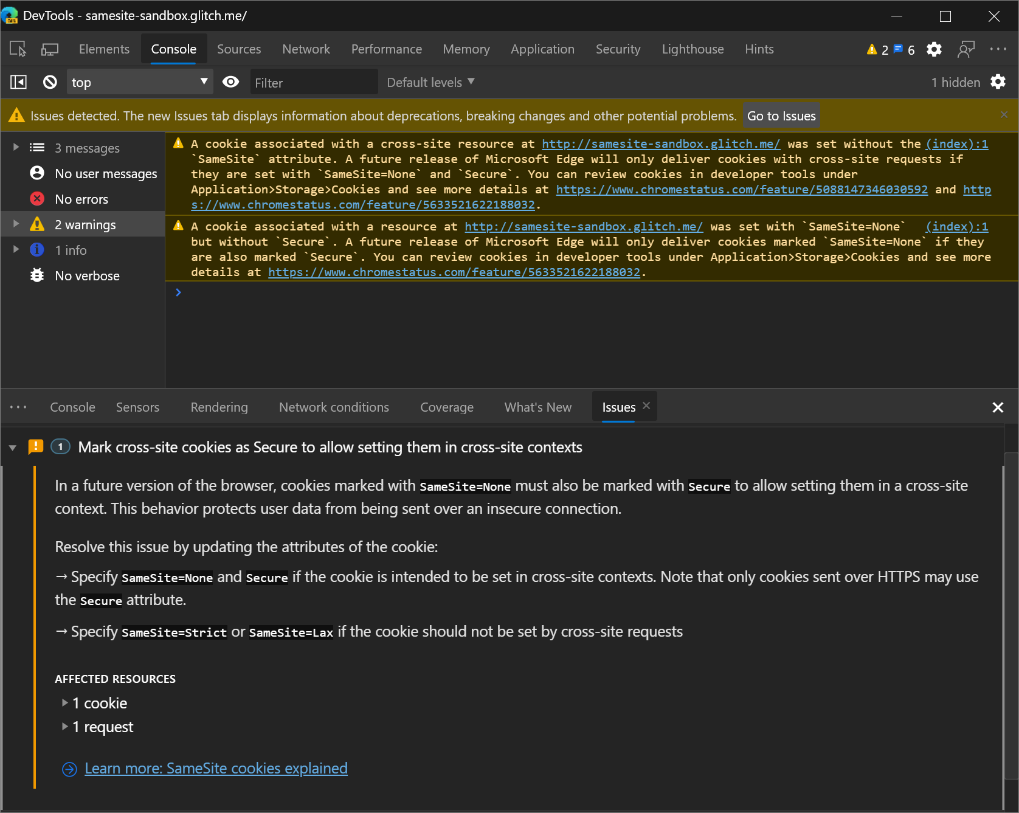Open the SameSite cookies explained link
Image resolution: width=1019 pixels, height=813 pixels.
point(216,768)
